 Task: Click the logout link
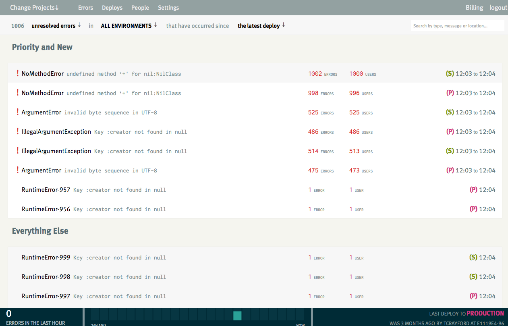[498, 8]
